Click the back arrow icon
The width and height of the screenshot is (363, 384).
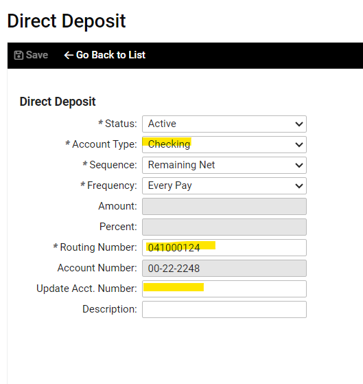coord(69,55)
